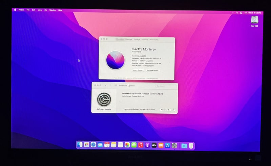Open the Apple TV app in Dock
271x166 pixels.
(154, 145)
